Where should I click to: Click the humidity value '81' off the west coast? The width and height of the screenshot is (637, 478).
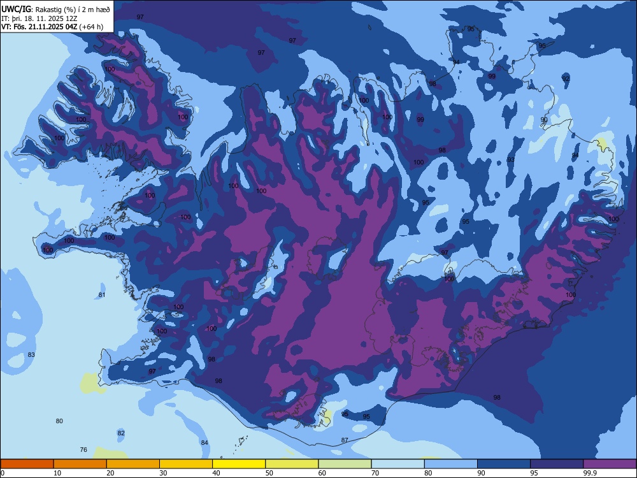tap(102, 294)
